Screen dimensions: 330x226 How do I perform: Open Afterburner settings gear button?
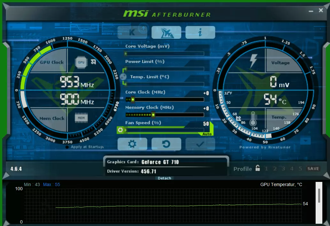(x=132, y=144)
